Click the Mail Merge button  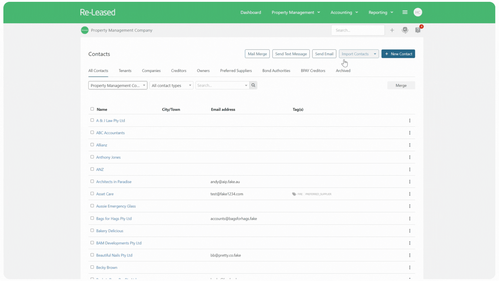click(257, 54)
